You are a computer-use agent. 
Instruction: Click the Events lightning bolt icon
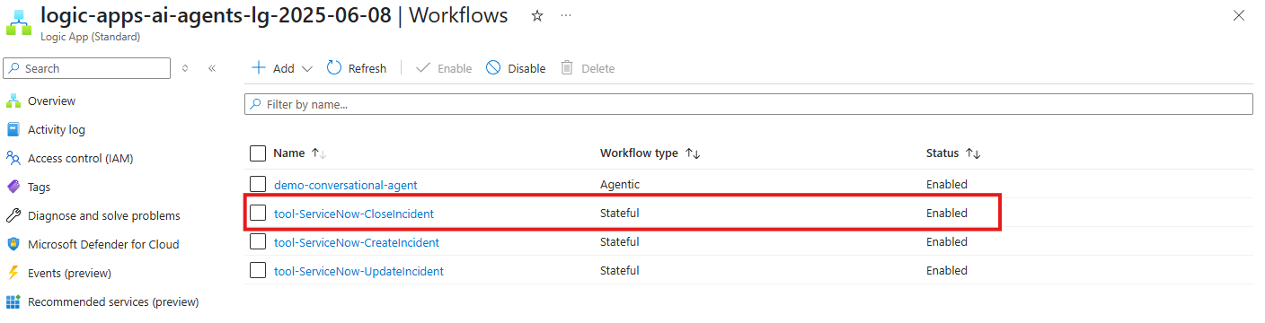point(13,273)
